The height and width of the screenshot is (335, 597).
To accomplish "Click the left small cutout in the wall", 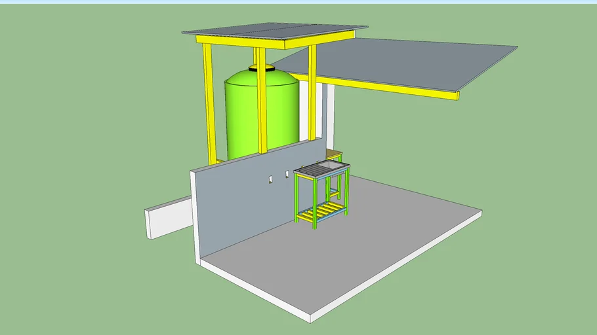I will tap(271, 179).
